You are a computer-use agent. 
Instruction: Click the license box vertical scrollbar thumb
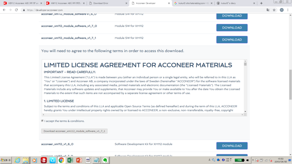[245, 64]
